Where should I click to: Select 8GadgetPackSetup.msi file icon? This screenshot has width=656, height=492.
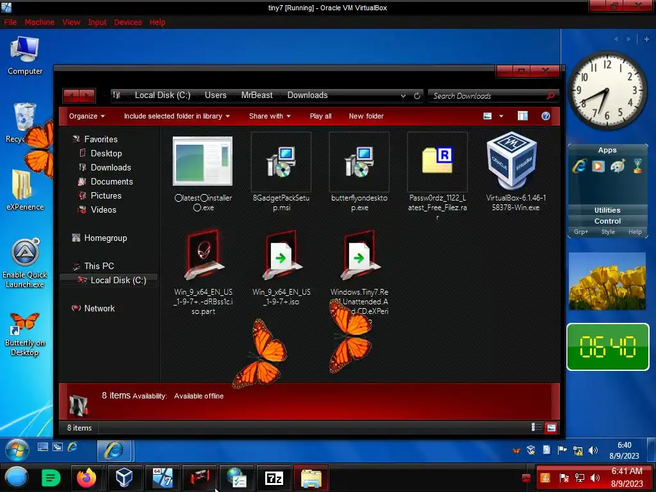coord(281,161)
